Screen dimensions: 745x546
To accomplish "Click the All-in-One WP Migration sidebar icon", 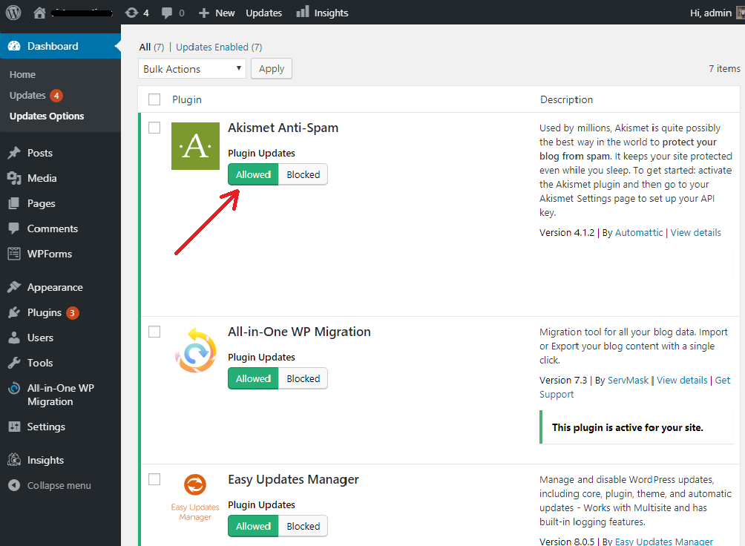I will click(14, 388).
